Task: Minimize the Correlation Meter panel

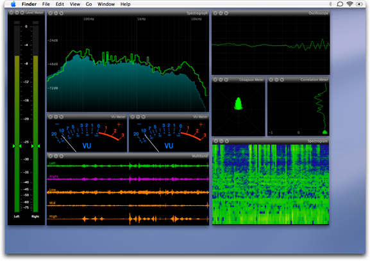Action: pos(276,80)
